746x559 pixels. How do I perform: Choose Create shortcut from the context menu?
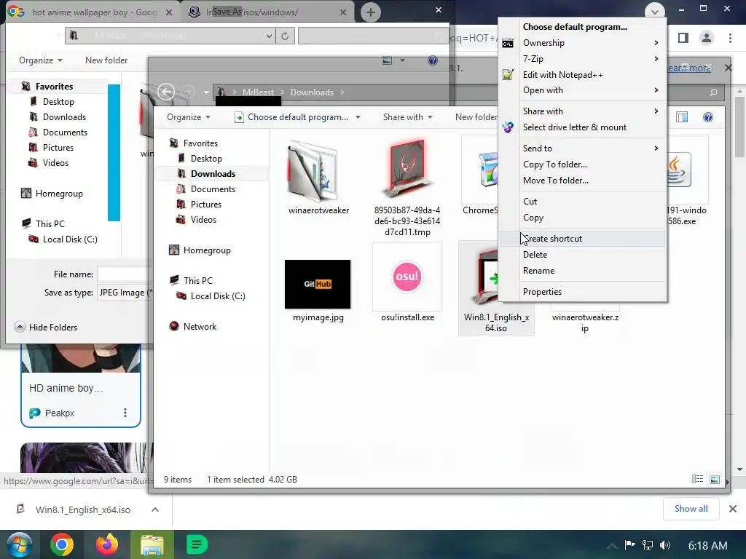(x=582, y=239)
